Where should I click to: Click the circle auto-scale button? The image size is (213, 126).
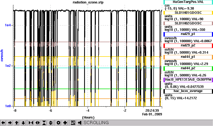(x=58, y=123)
